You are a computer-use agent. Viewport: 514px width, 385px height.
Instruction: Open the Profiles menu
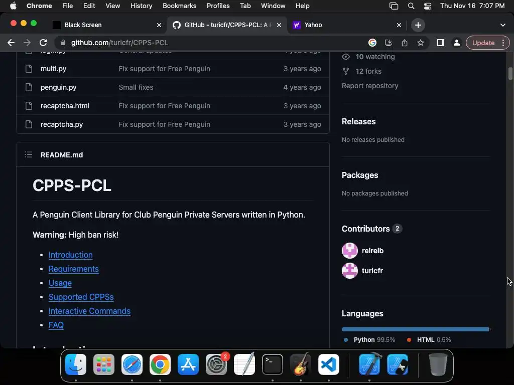point(218,6)
